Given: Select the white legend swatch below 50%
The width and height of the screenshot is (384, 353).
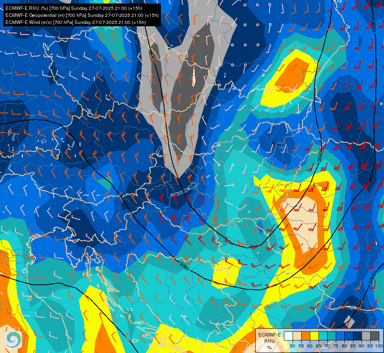Looking at the screenshot, I should tap(288, 336).
